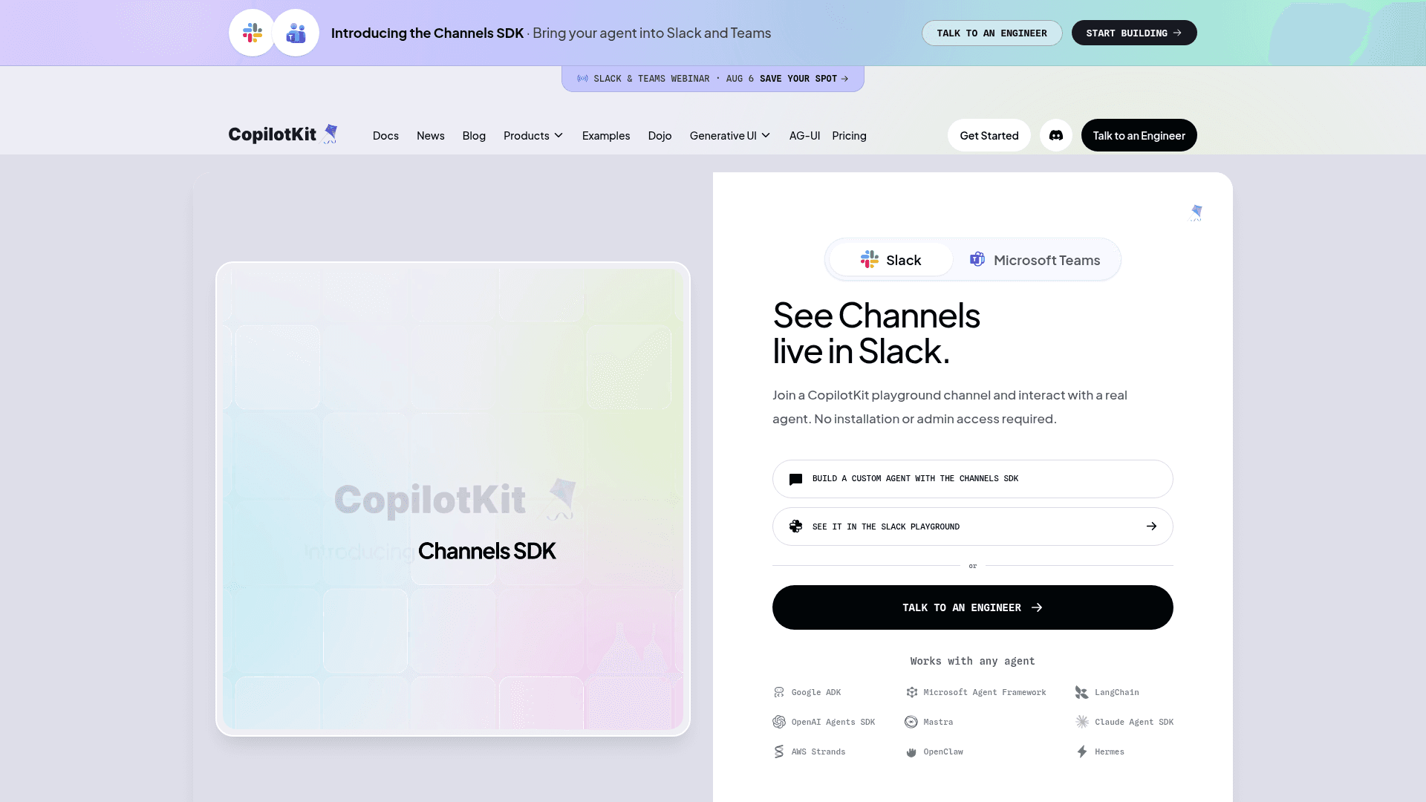Click the OpenClaw label

942,752
